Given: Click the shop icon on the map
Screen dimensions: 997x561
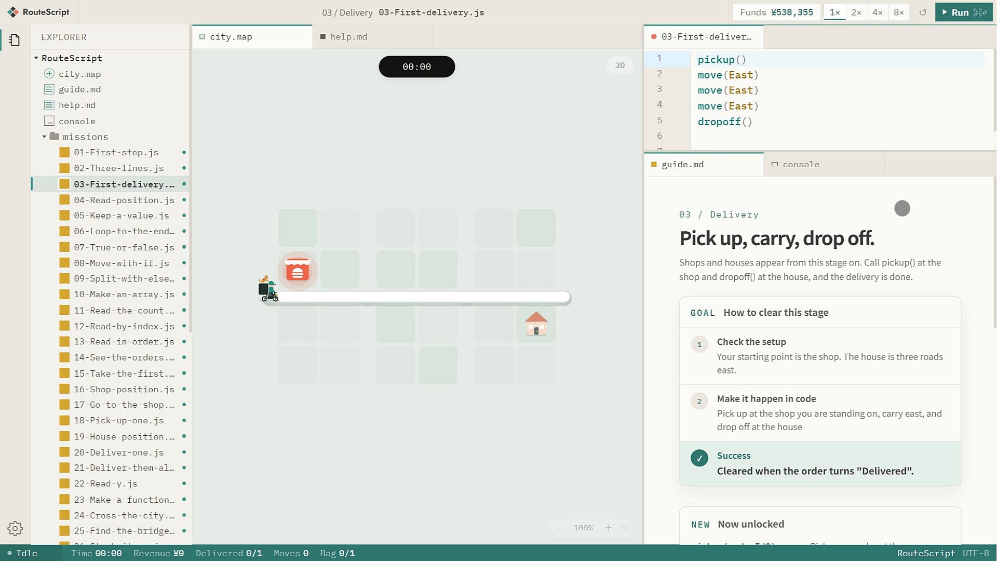Looking at the screenshot, I should click(298, 270).
